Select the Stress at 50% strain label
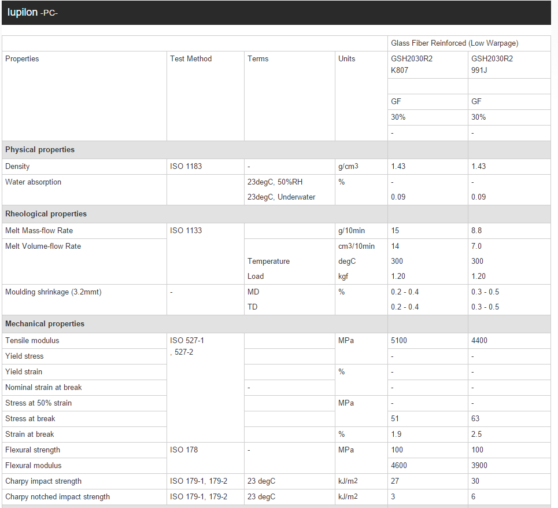Viewport: 558px width, 508px height. [38, 403]
